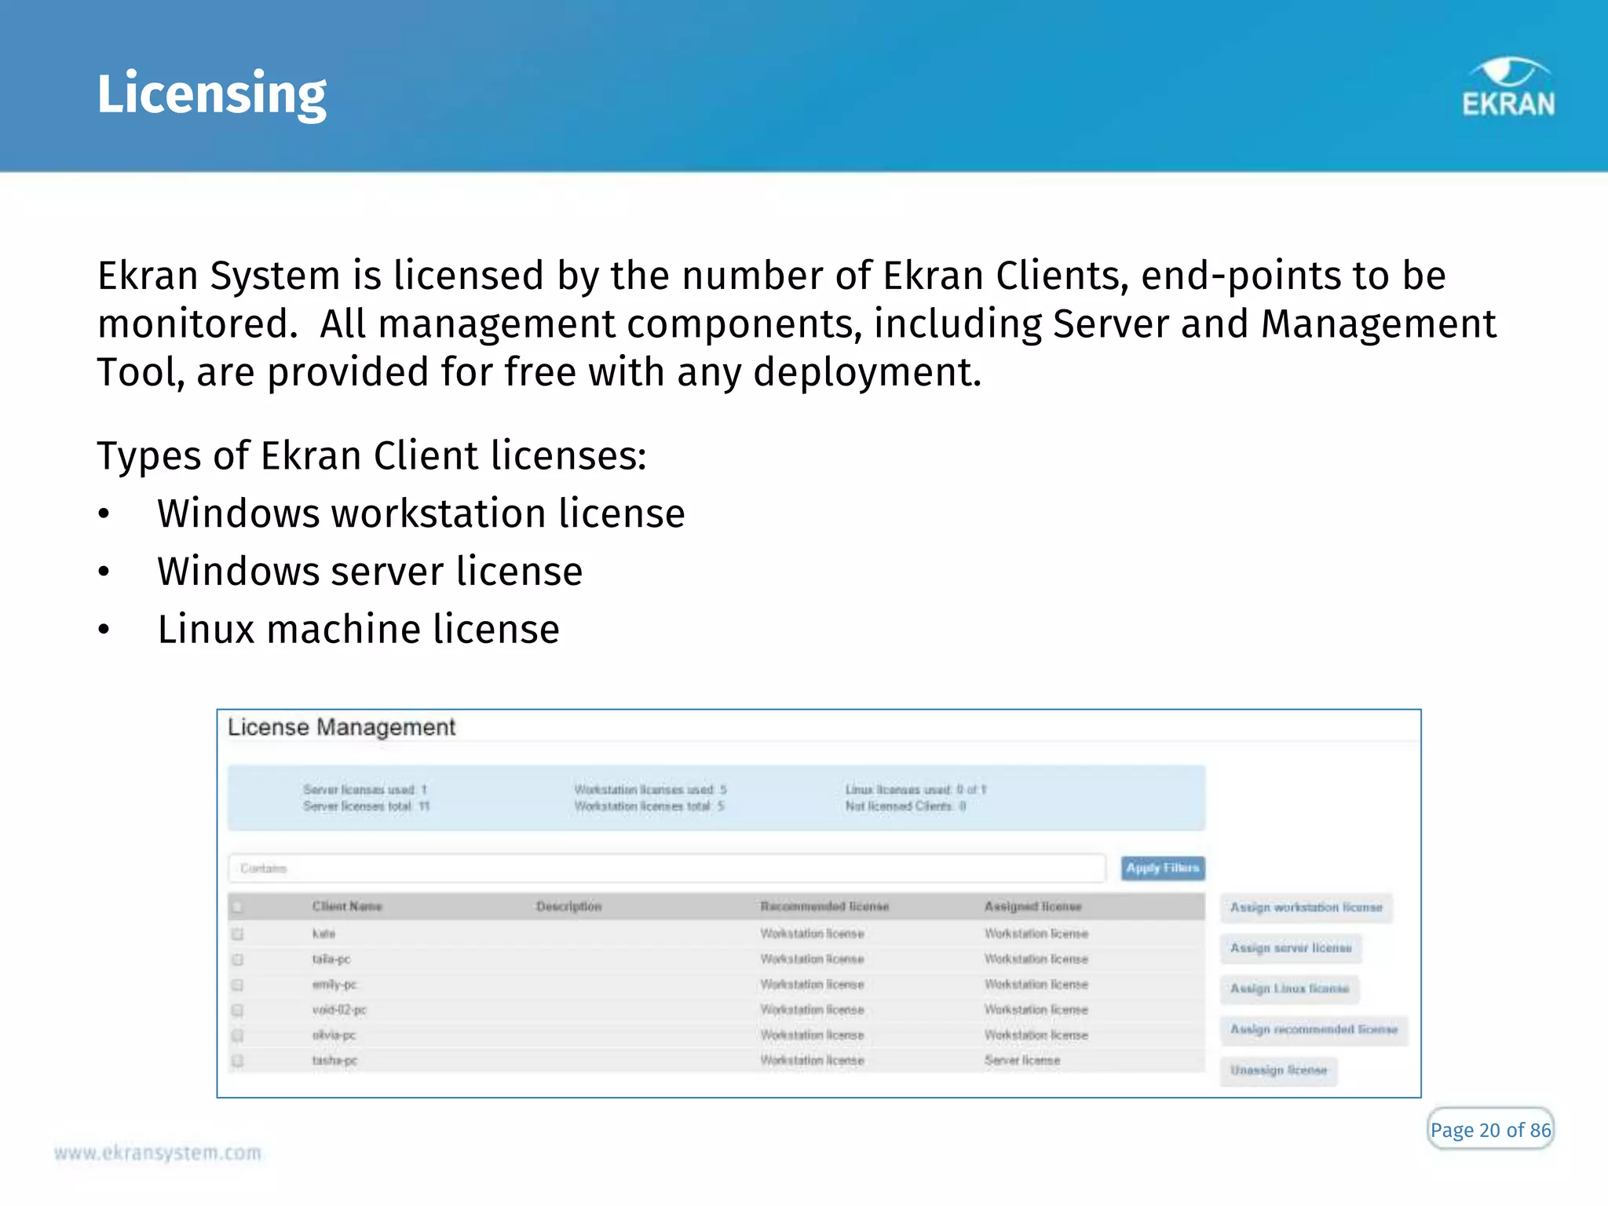This screenshot has height=1206, width=1608.
Task: Check the box for client taila-pc
Action: tap(237, 959)
